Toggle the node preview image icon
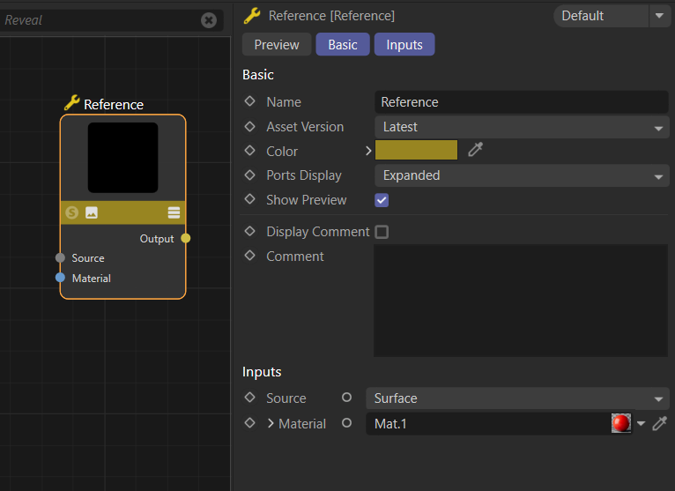Viewport: 675px width, 491px height. click(91, 212)
